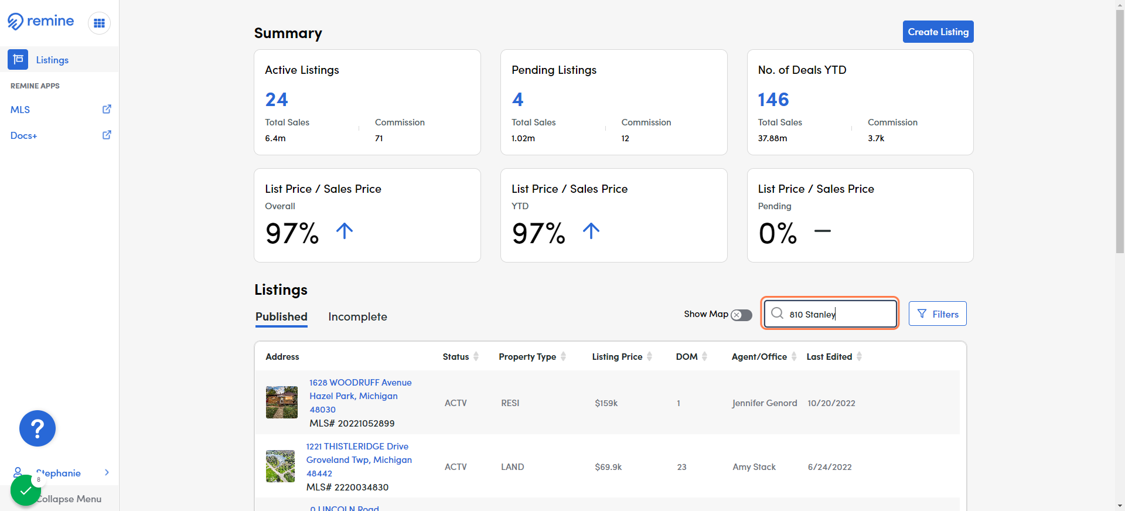This screenshot has height=511, width=1125.
Task: Sort listings by Property Type arrows
Action: [x=563, y=356]
